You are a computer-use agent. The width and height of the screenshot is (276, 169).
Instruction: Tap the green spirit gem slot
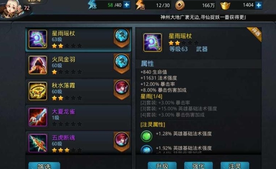click(146, 136)
